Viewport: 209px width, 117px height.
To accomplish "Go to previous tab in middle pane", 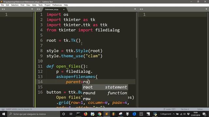I will [x=37, y=9].
